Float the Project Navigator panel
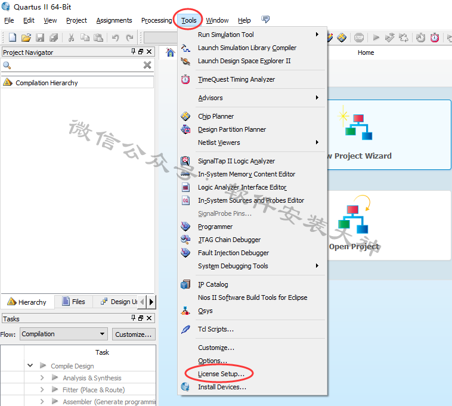Screen dimensions: 452x406 coord(141,52)
